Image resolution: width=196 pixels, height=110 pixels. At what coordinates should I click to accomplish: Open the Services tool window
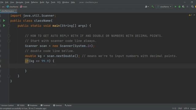(58, 105)
